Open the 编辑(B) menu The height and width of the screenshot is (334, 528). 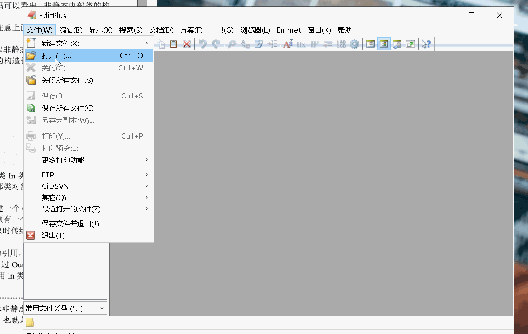(x=71, y=30)
